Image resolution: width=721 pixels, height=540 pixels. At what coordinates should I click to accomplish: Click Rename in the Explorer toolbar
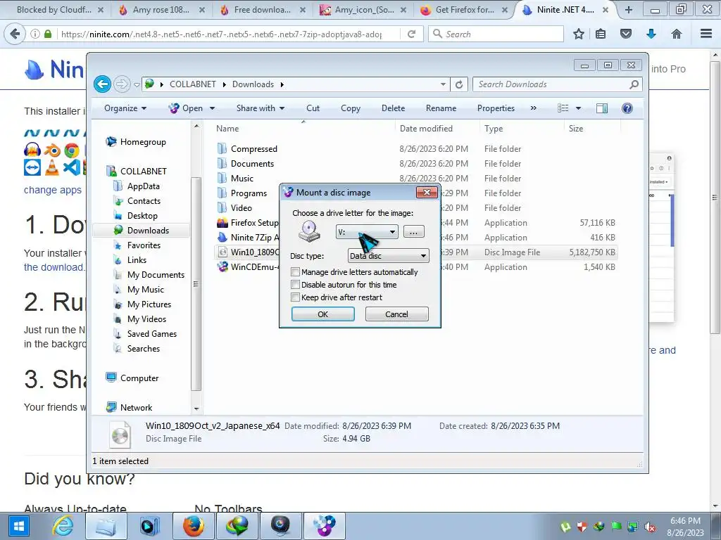click(441, 108)
